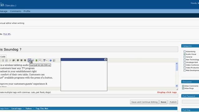This screenshot has height=112, width=199.
Task: Open the Comments menu
Action: pos(16,11)
